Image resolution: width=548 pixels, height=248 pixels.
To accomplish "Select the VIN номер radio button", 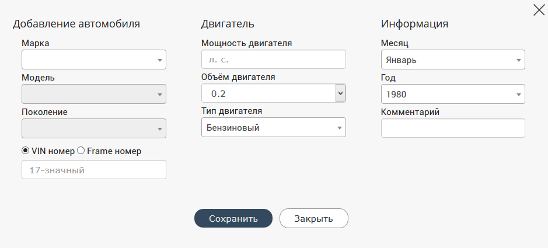I will pos(26,151).
